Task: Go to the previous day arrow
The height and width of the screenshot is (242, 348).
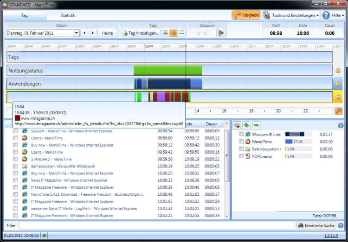Action: 84,33
